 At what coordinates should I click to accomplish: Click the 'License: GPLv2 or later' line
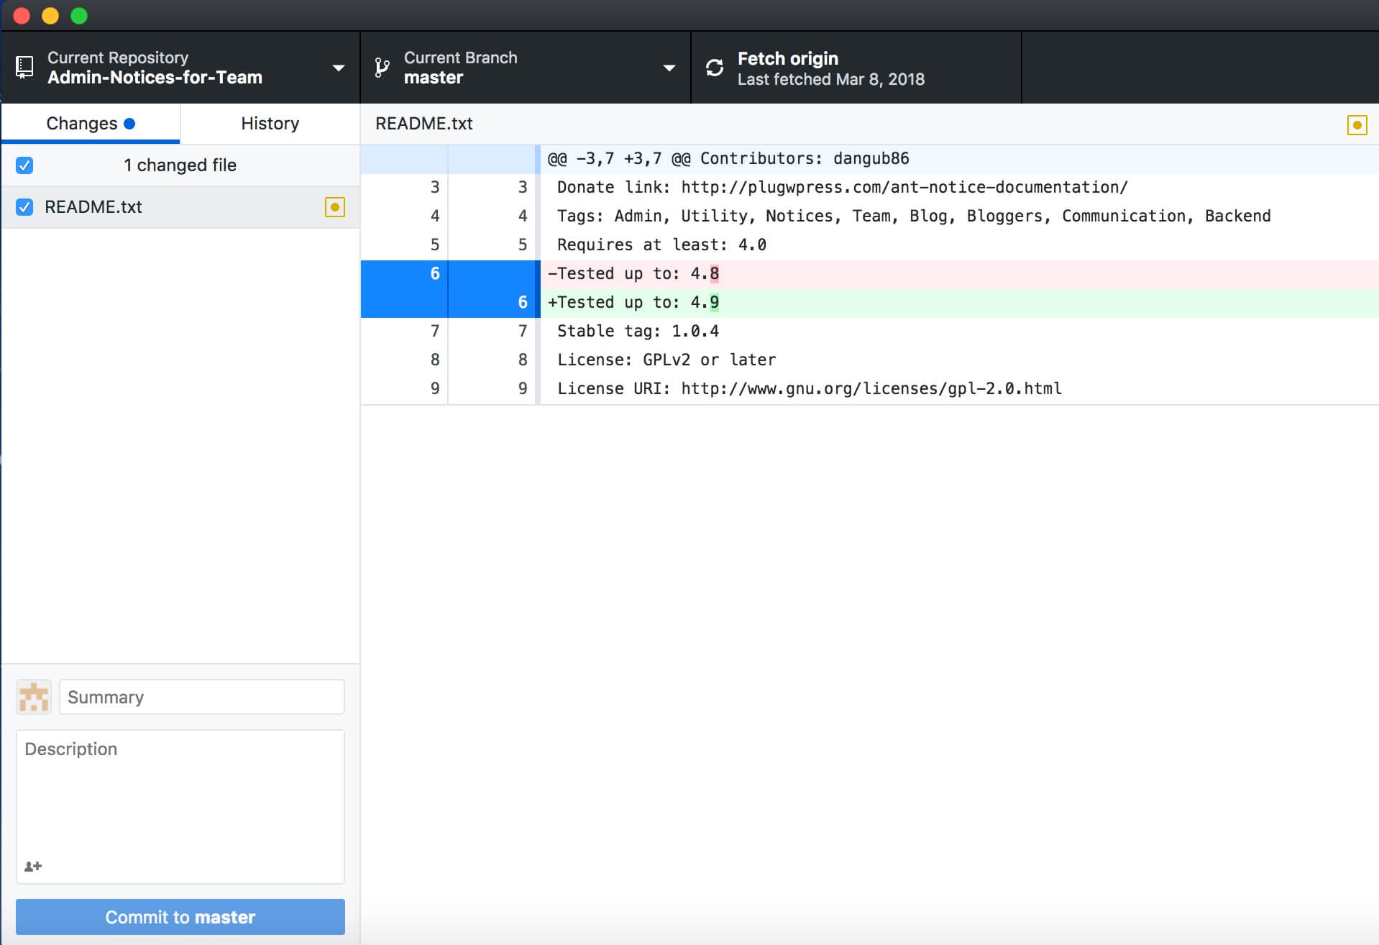pyautogui.click(x=959, y=360)
